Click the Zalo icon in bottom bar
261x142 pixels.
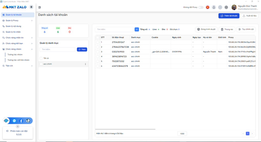[x=14, y=121]
